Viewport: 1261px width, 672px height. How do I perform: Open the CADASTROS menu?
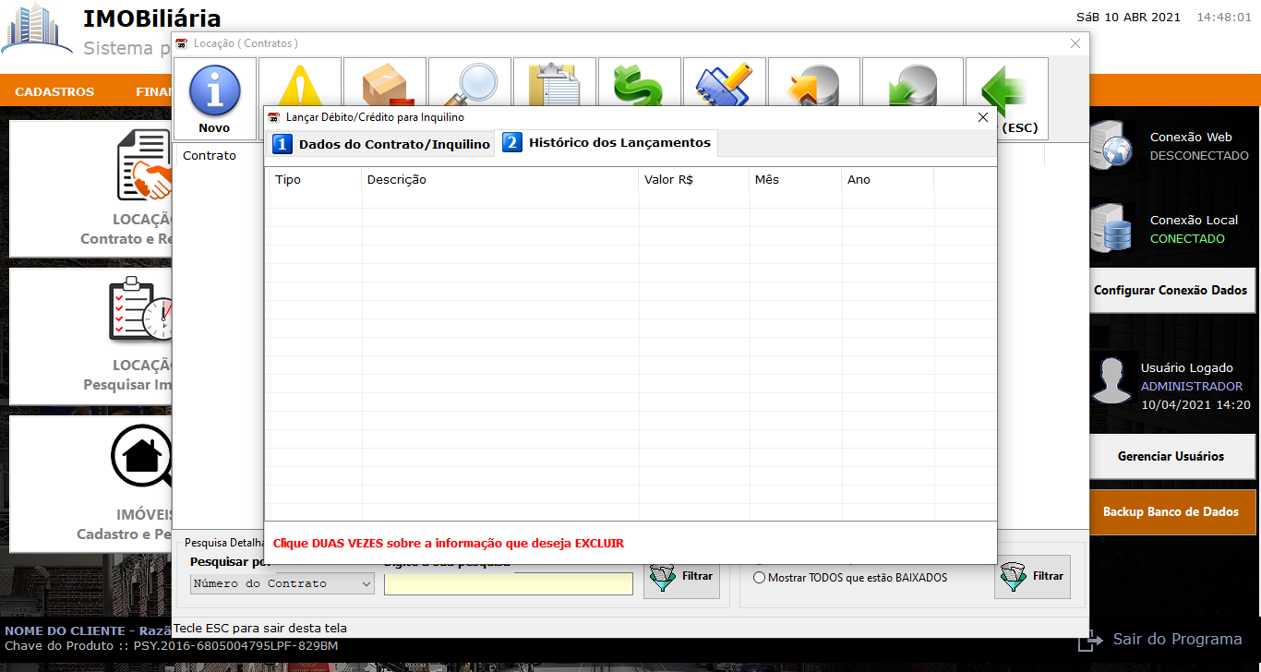point(54,91)
